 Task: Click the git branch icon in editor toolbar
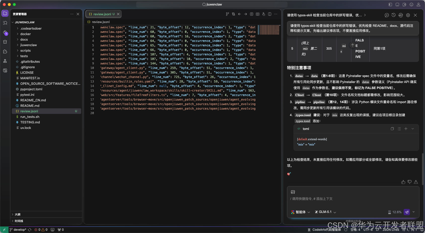pyautogui.click(x=227, y=14)
